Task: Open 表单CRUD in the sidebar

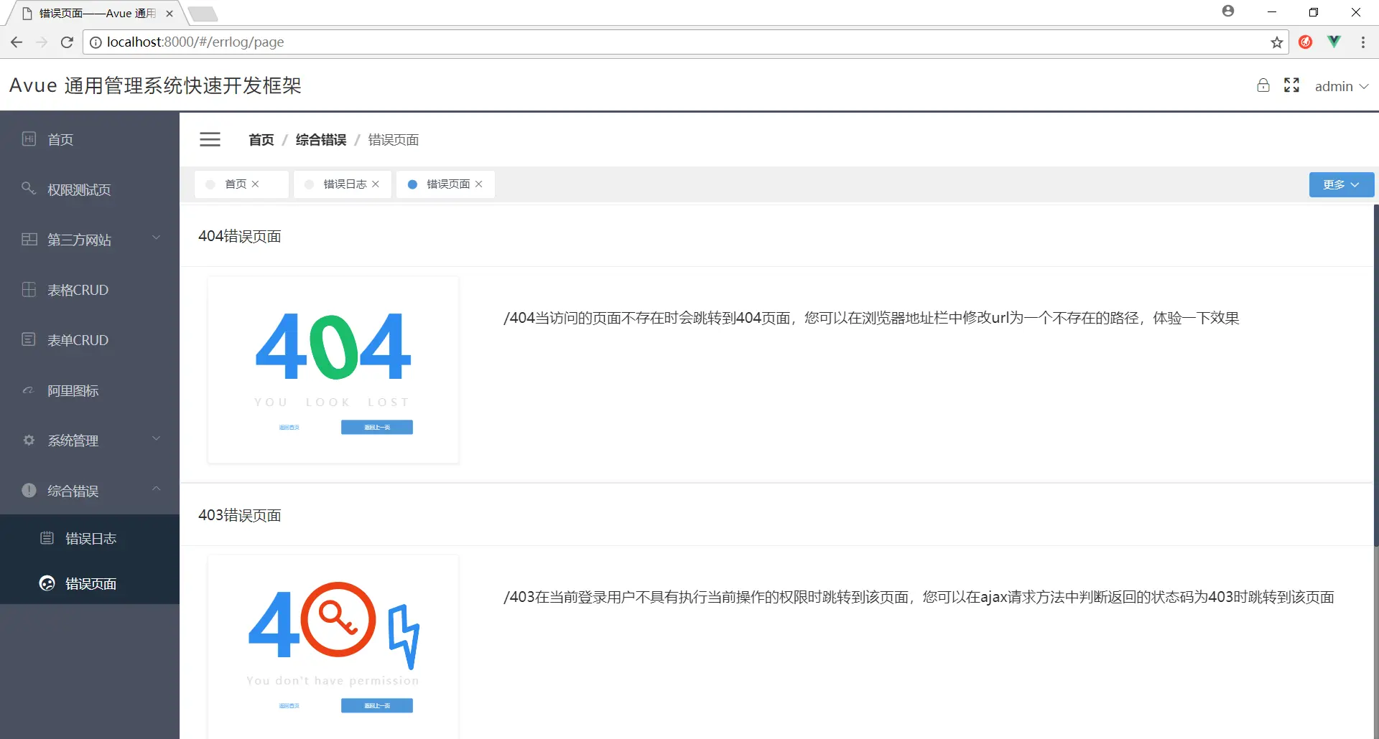Action: [90, 340]
